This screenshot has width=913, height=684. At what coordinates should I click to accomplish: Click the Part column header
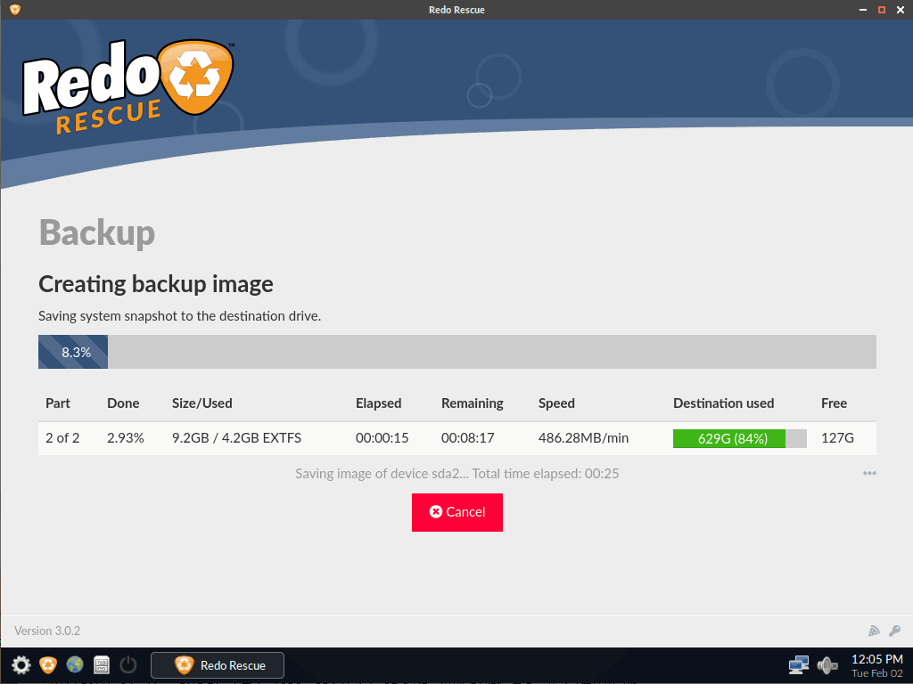[58, 403]
